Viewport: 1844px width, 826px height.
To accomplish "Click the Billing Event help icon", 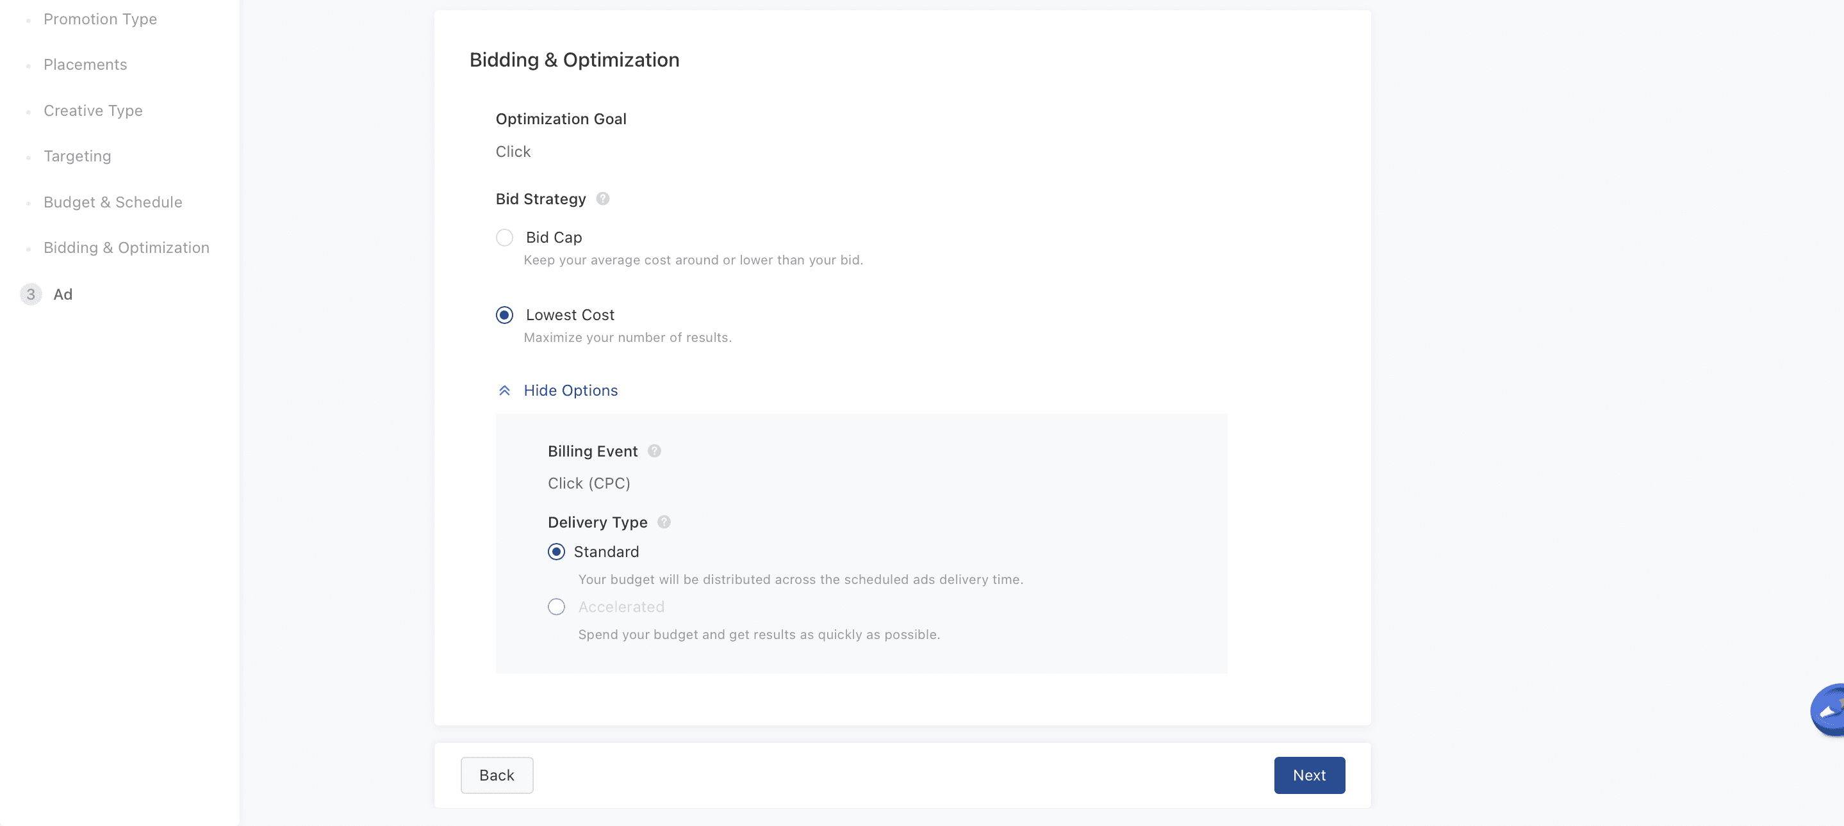I will (x=654, y=451).
